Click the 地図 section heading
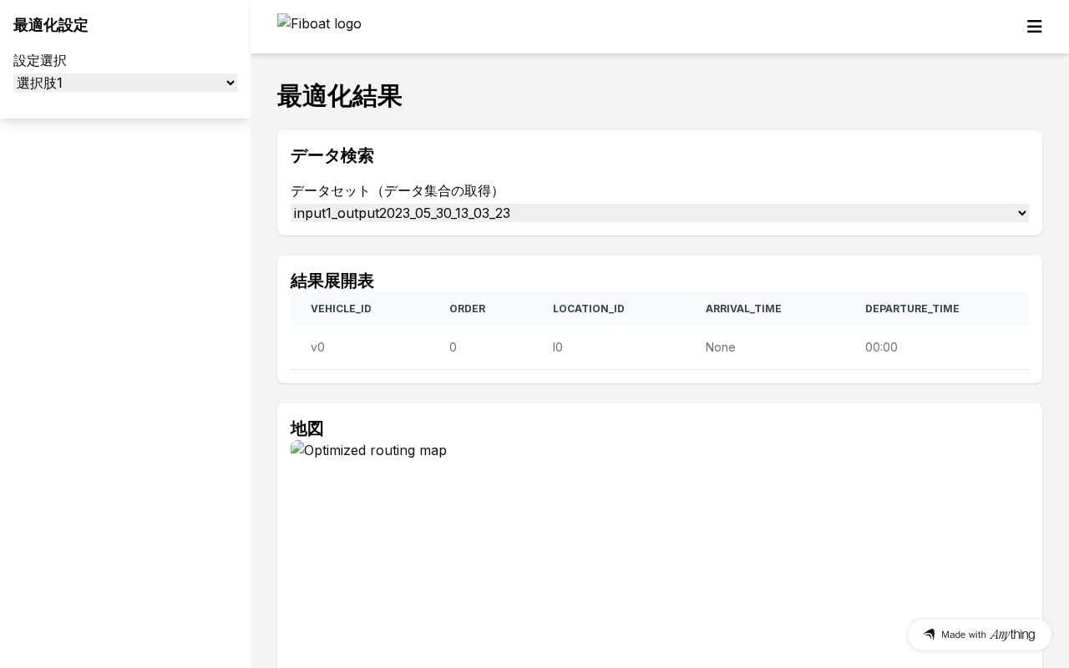Image resolution: width=1069 pixels, height=668 pixels. coord(307,428)
